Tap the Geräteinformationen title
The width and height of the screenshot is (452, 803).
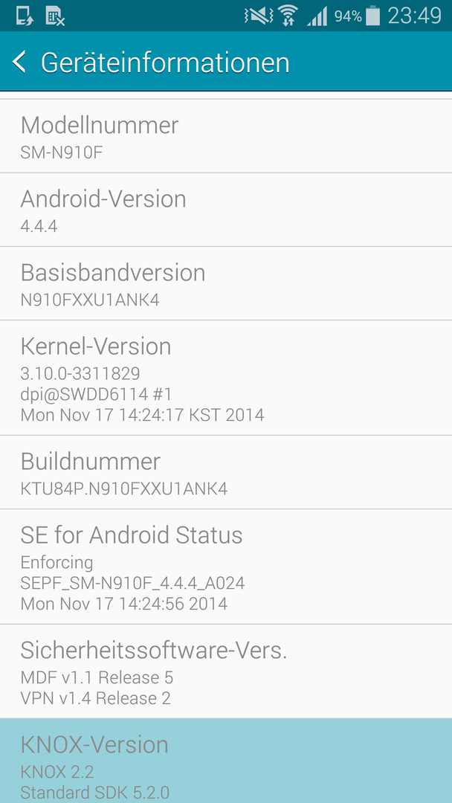[x=165, y=62]
